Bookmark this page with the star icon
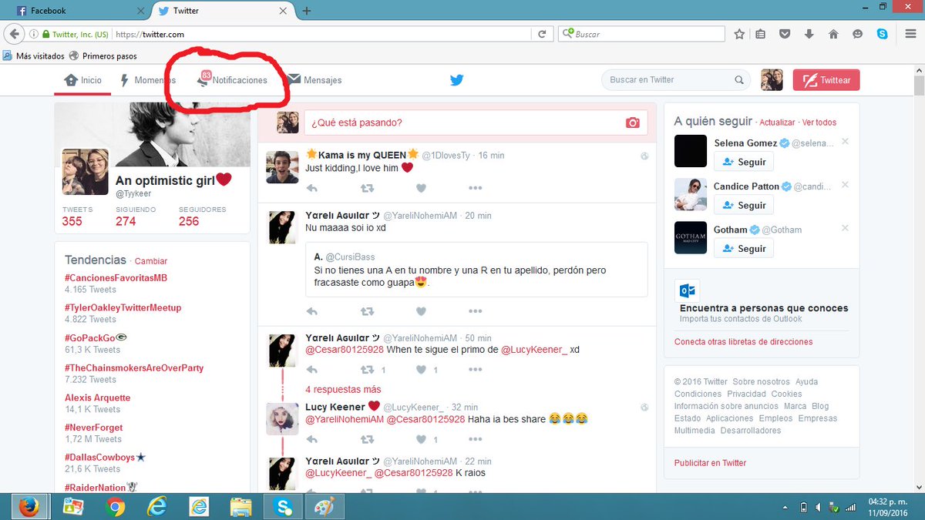The image size is (925, 520). (x=739, y=34)
